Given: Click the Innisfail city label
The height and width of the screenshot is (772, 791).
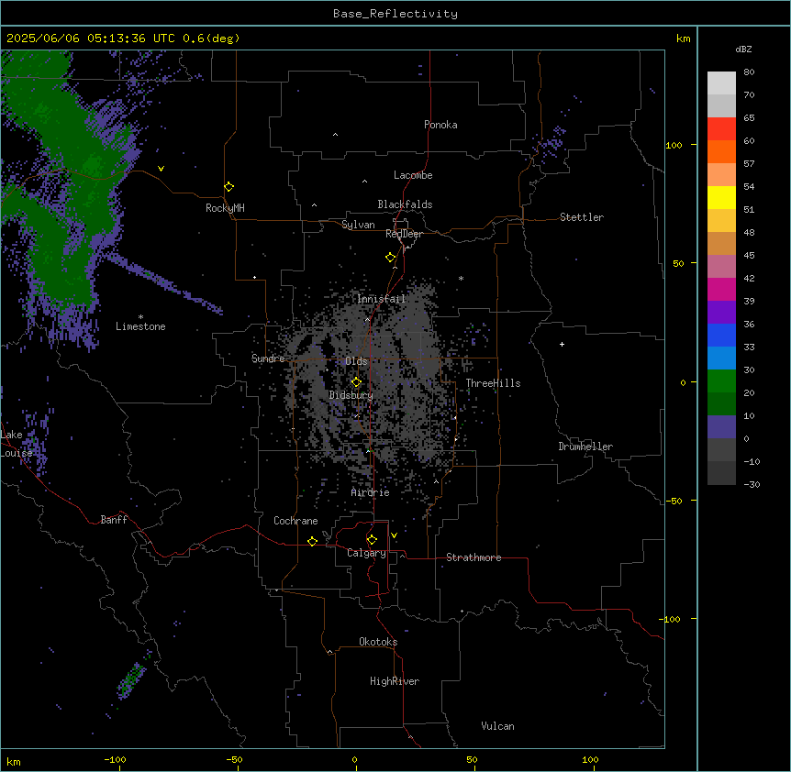Looking at the screenshot, I should (382, 299).
